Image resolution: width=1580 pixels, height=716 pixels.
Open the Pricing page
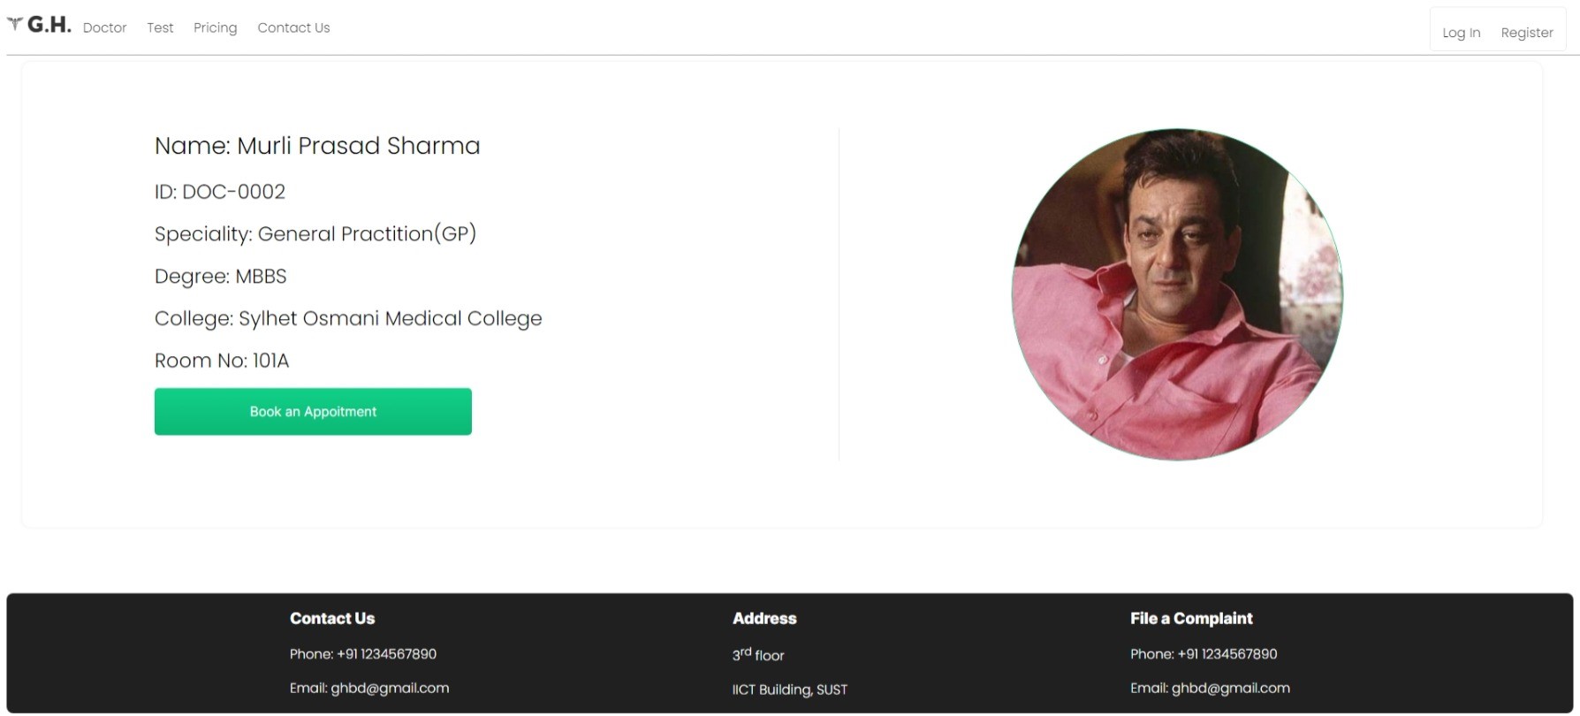click(215, 28)
